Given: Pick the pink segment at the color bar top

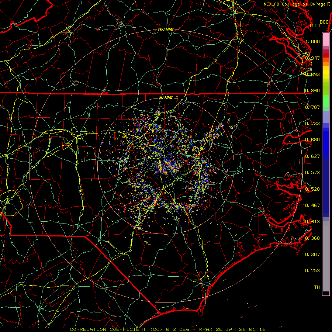Looking at the screenshot, I should [326, 39].
